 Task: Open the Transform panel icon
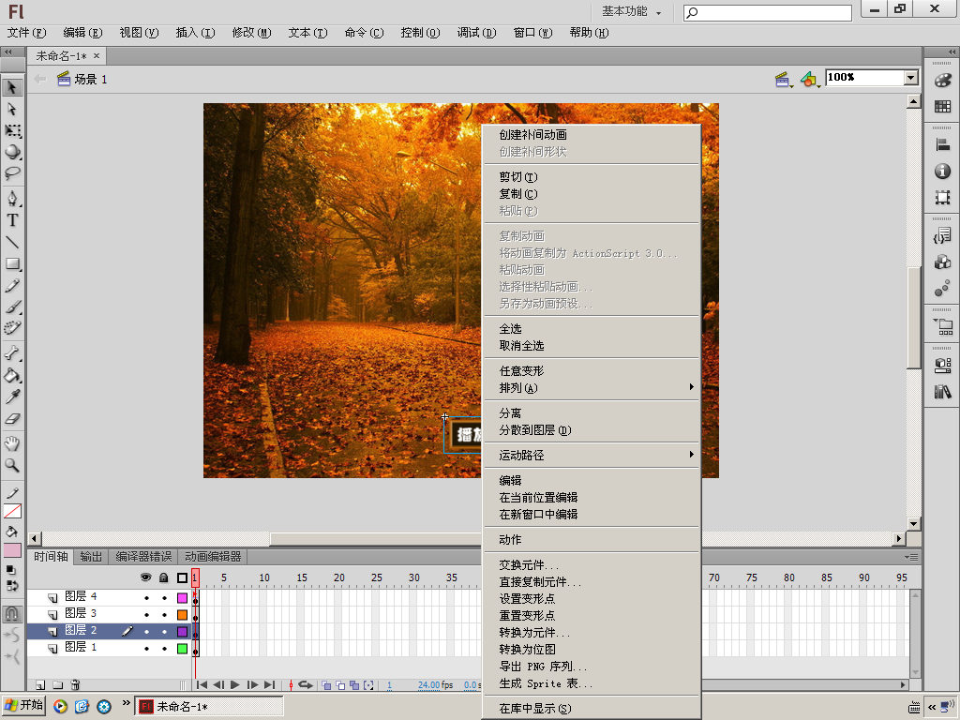tap(943, 197)
